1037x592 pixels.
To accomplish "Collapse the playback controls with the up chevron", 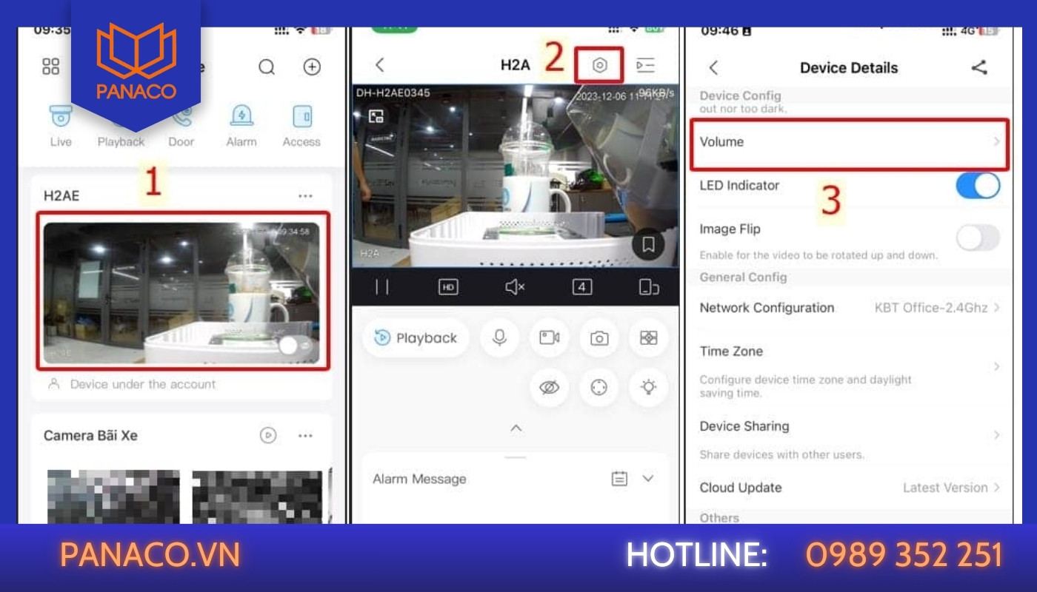I will click(516, 428).
